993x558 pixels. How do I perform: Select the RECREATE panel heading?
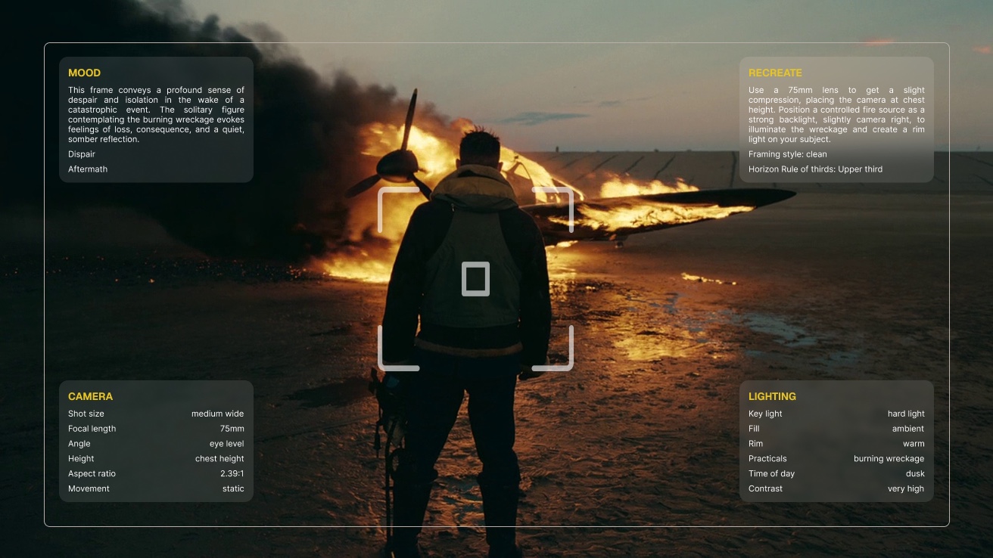(x=775, y=73)
